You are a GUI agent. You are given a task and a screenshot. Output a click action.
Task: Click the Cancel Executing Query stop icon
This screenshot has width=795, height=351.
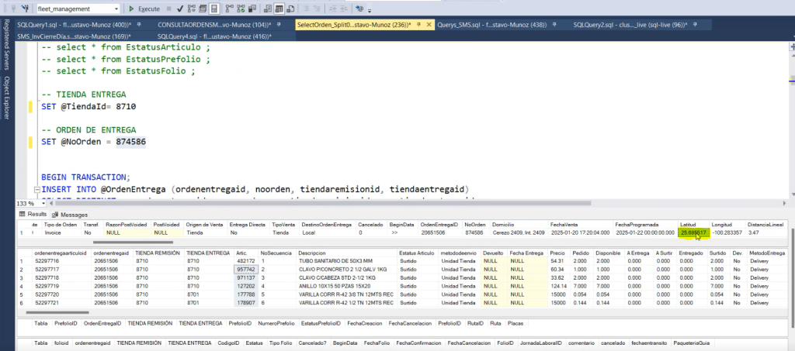tap(168, 9)
